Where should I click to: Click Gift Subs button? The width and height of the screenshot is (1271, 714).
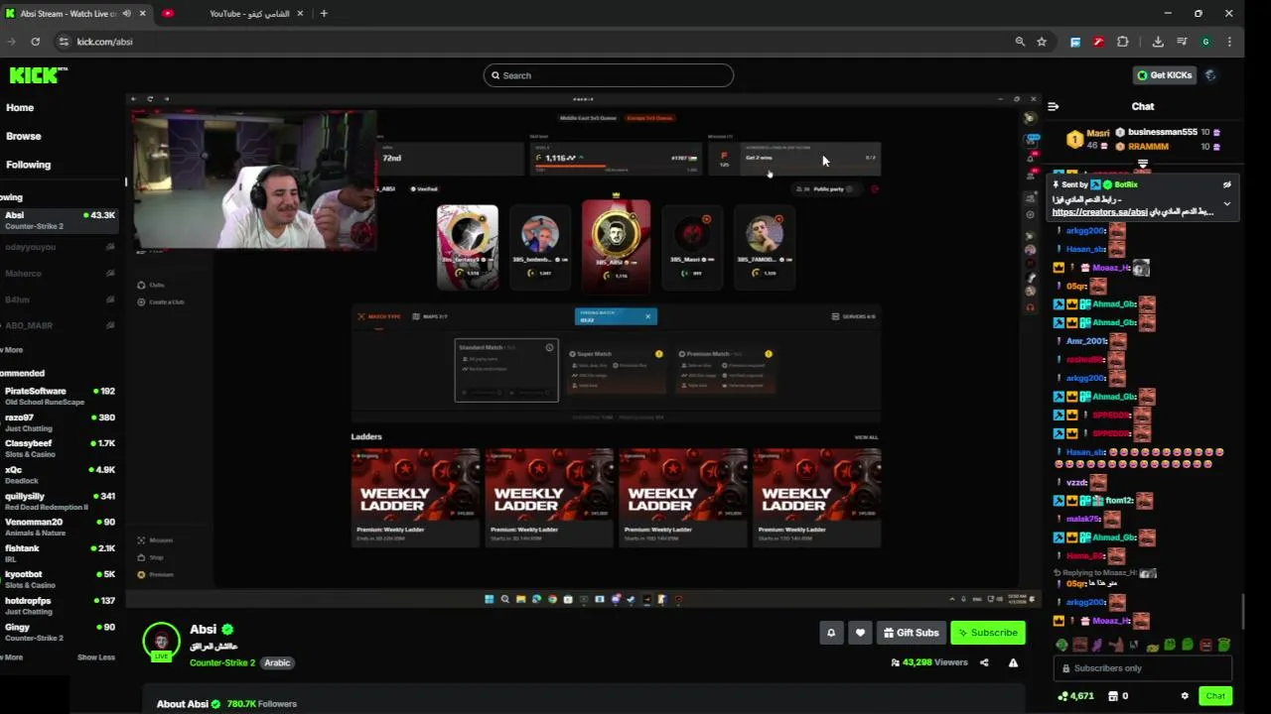(x=912, y=633)
